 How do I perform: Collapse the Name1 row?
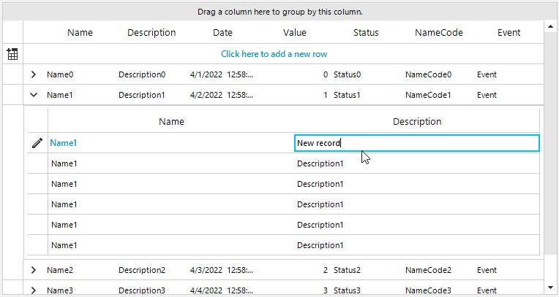coord(34,95)
